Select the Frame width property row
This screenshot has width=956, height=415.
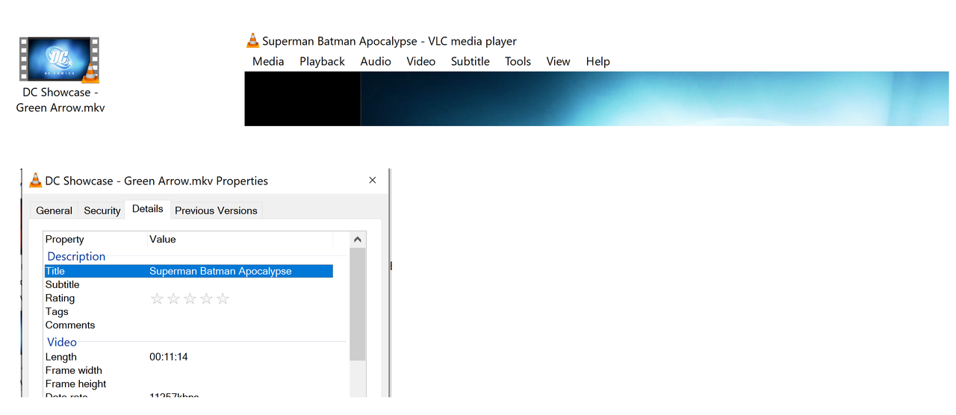(188, 370)
